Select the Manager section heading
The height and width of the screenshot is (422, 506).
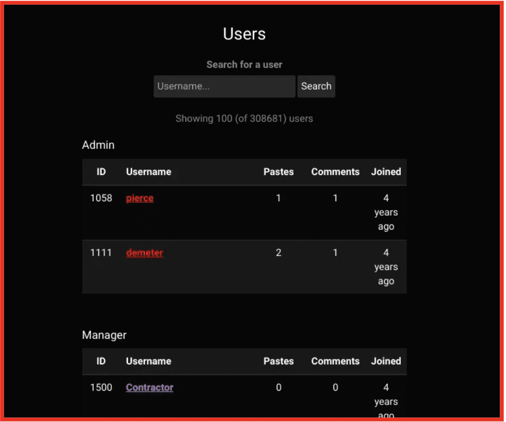[x=104, y=335]
